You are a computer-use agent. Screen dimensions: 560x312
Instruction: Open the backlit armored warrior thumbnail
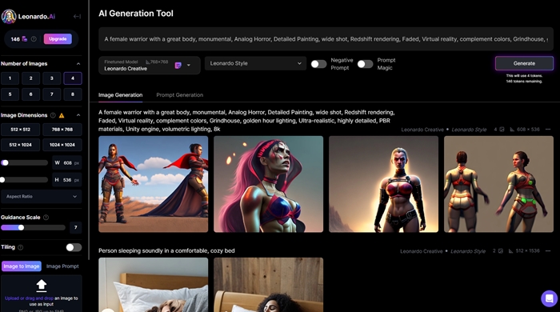tap(383, 184)
